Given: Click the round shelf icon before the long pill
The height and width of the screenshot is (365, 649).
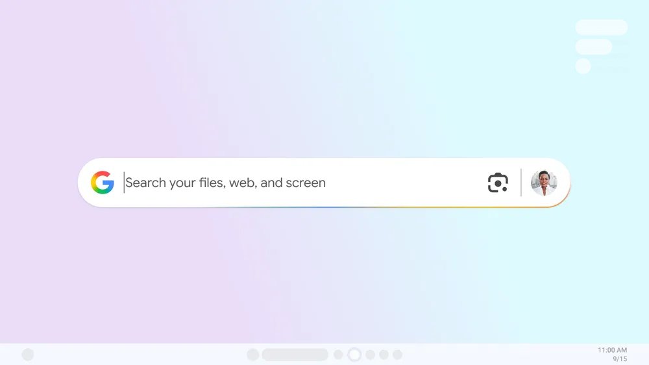Looking at the screenshot, I should [x=253, y=355].
